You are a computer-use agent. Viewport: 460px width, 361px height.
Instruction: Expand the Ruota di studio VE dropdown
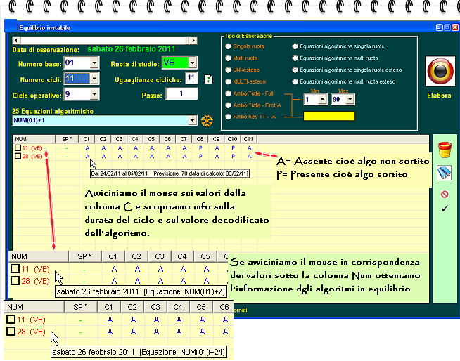click(x=192, y=64)
